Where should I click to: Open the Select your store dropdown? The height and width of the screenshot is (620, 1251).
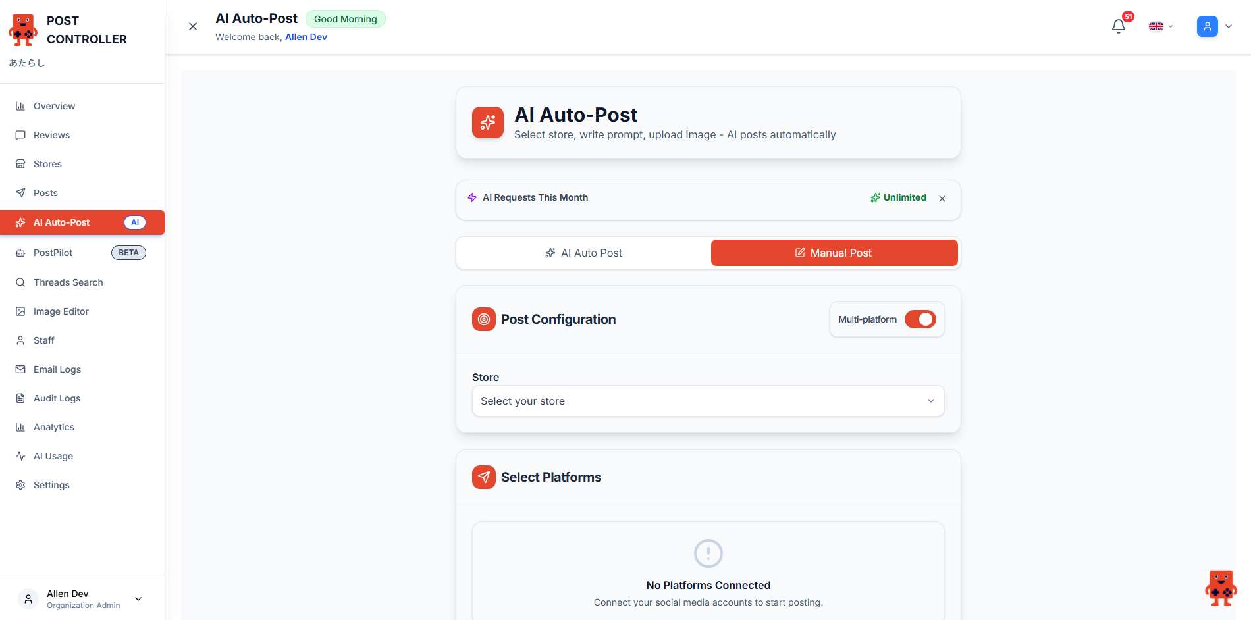(708, 401)
